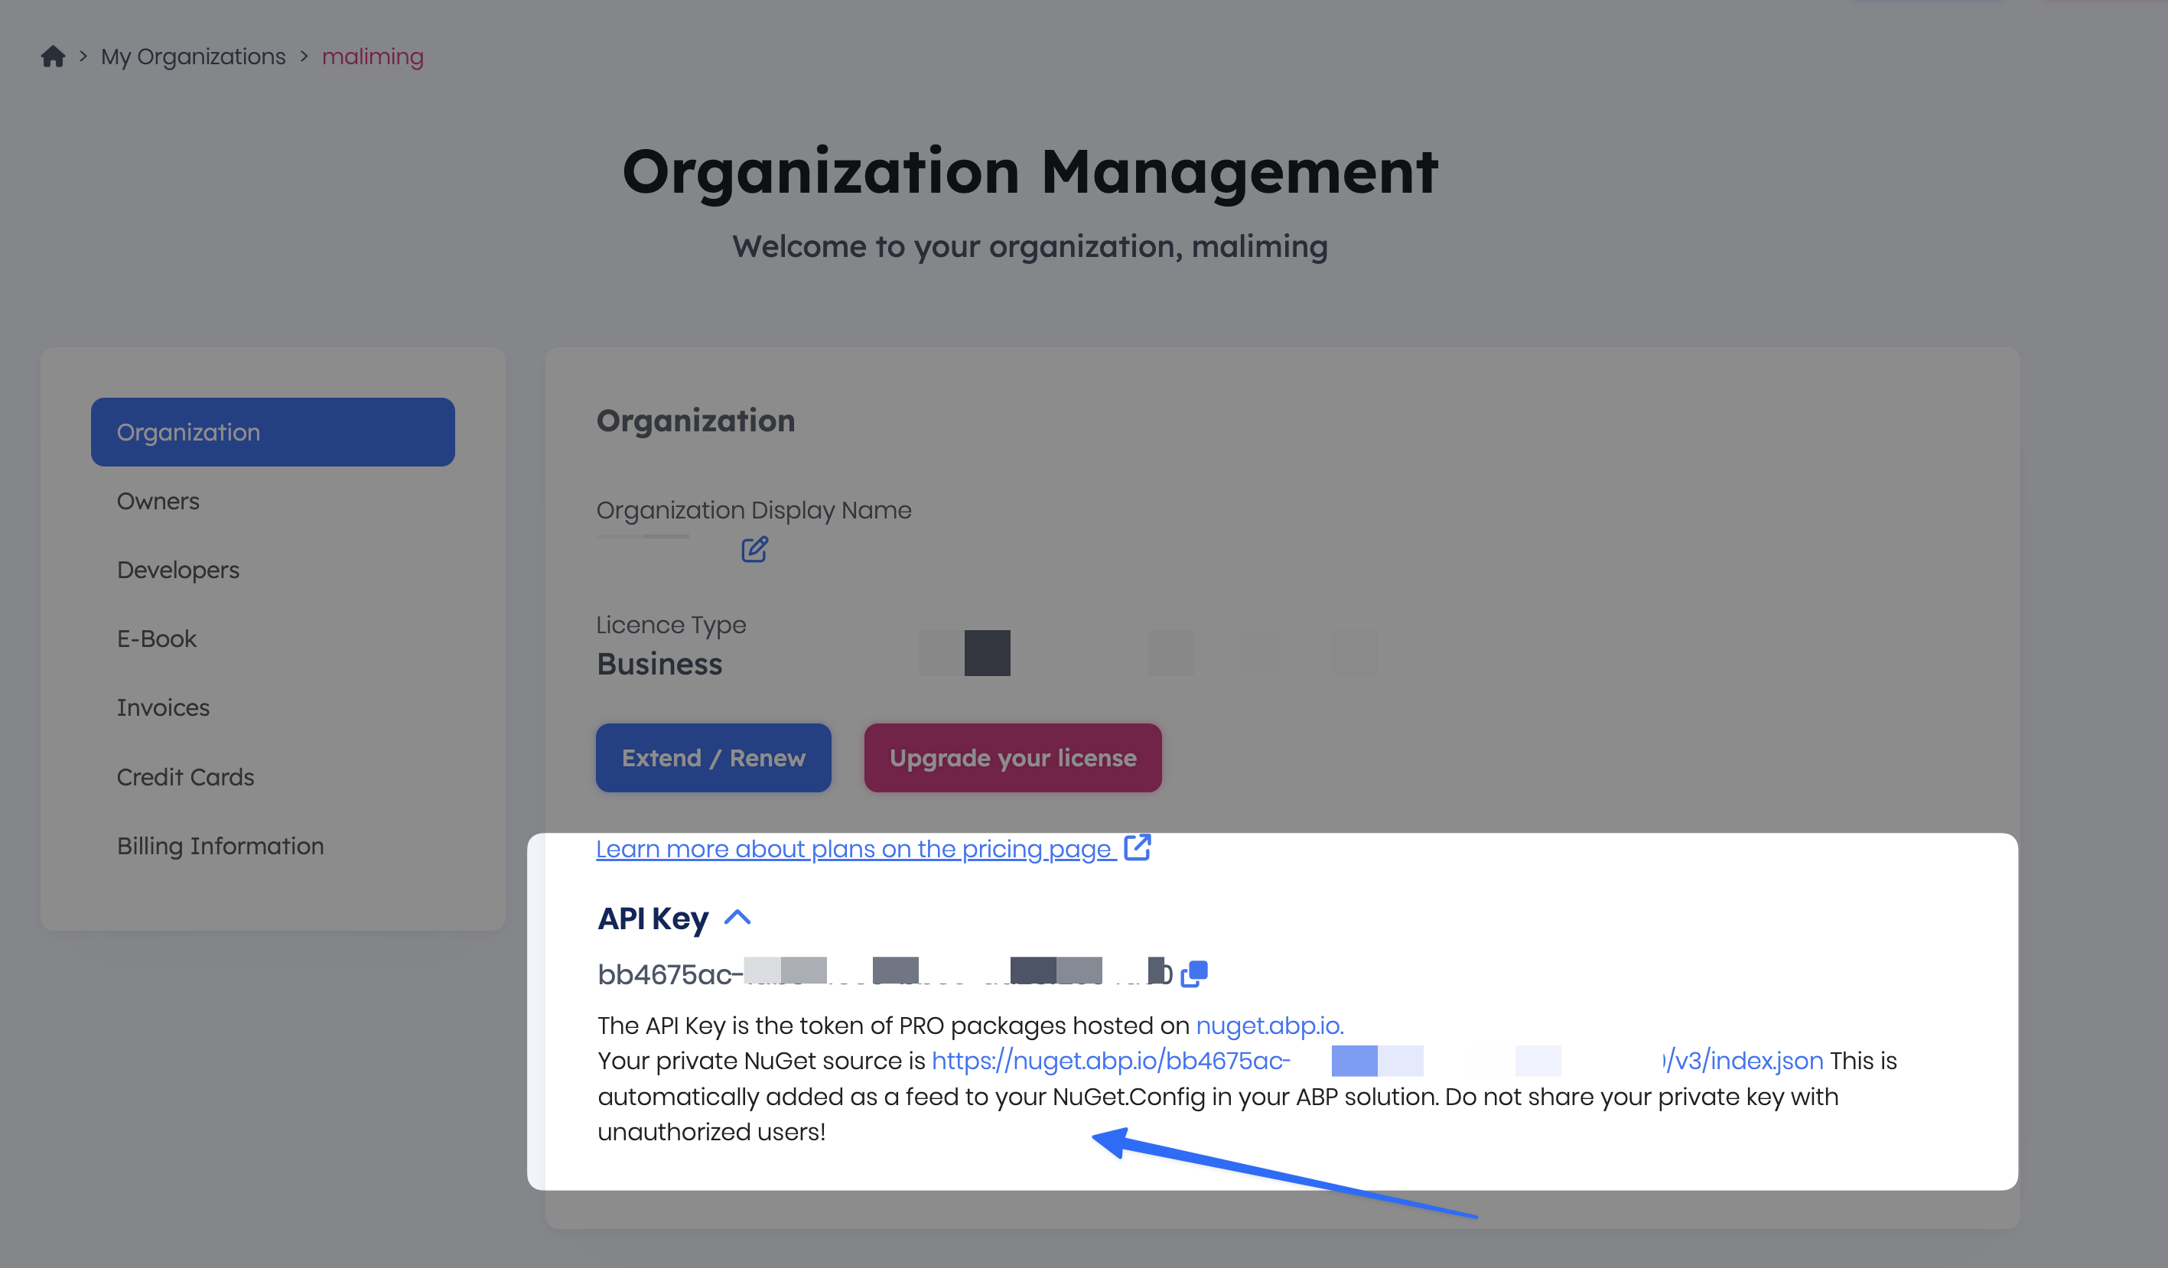Open Billing Information sidebar item
2168x1268 pixels.
[220, 846]
